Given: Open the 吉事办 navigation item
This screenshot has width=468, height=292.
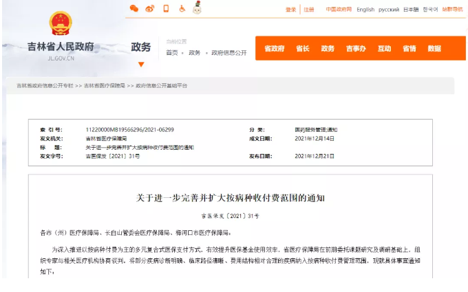Looking at the screenshot, I should click(x=356, y=49).
